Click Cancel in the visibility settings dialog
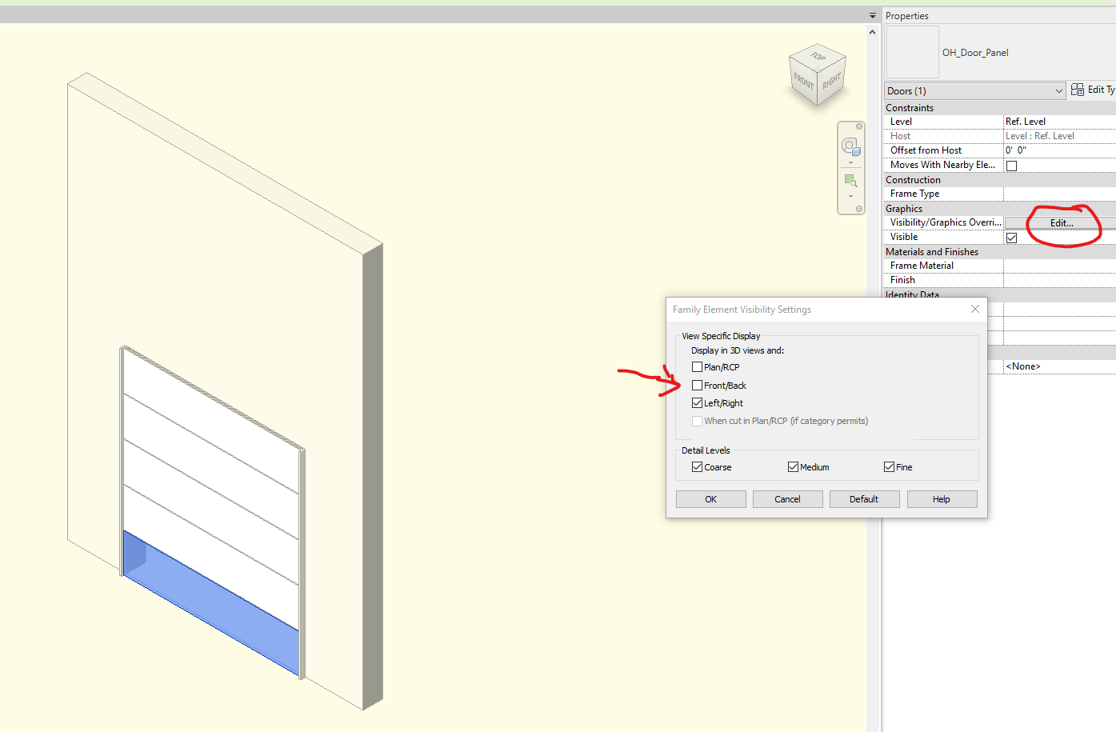 pos(788,499)
